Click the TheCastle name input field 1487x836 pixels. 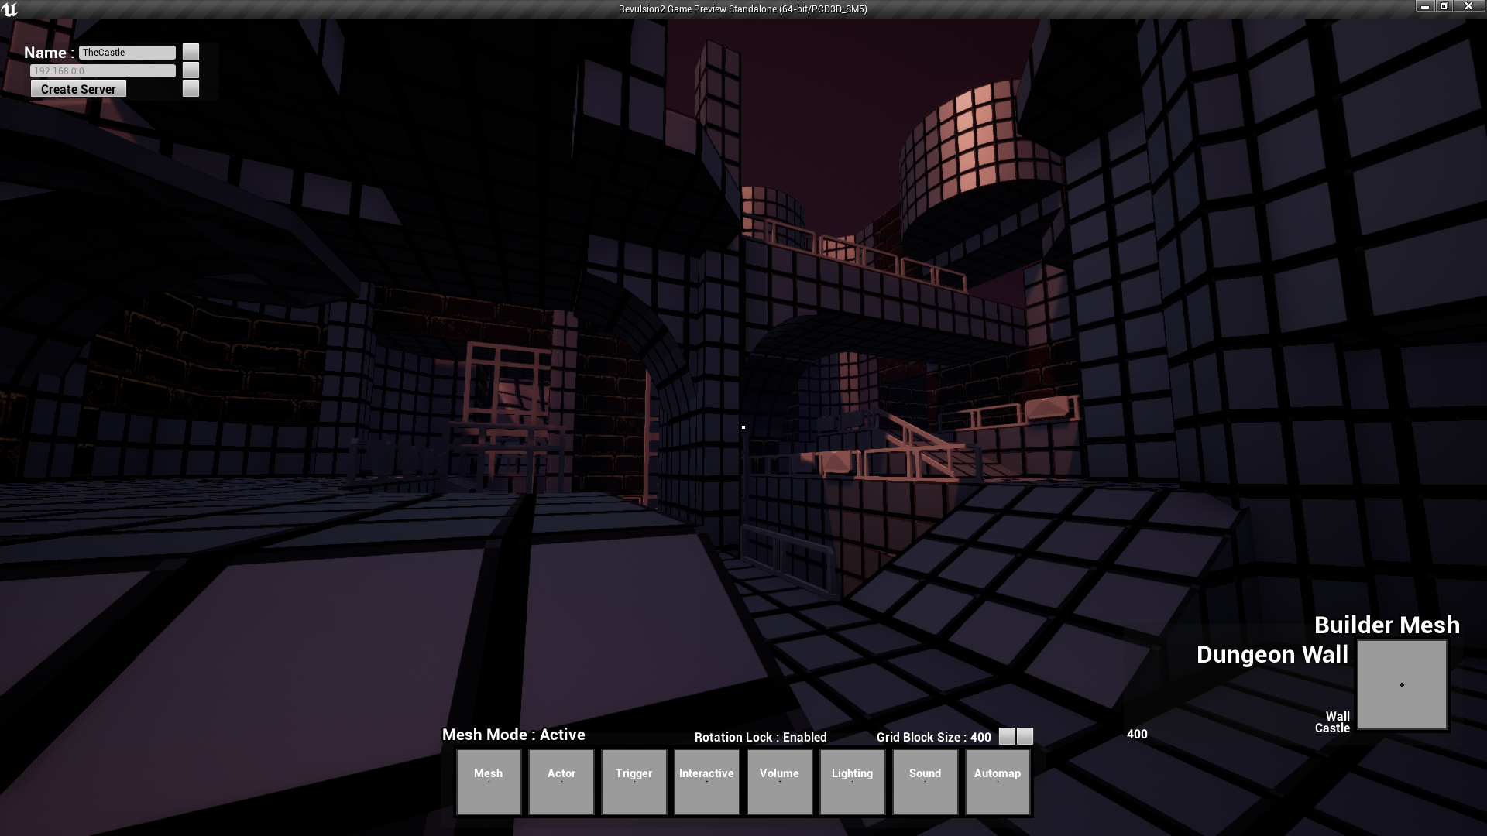127,53
